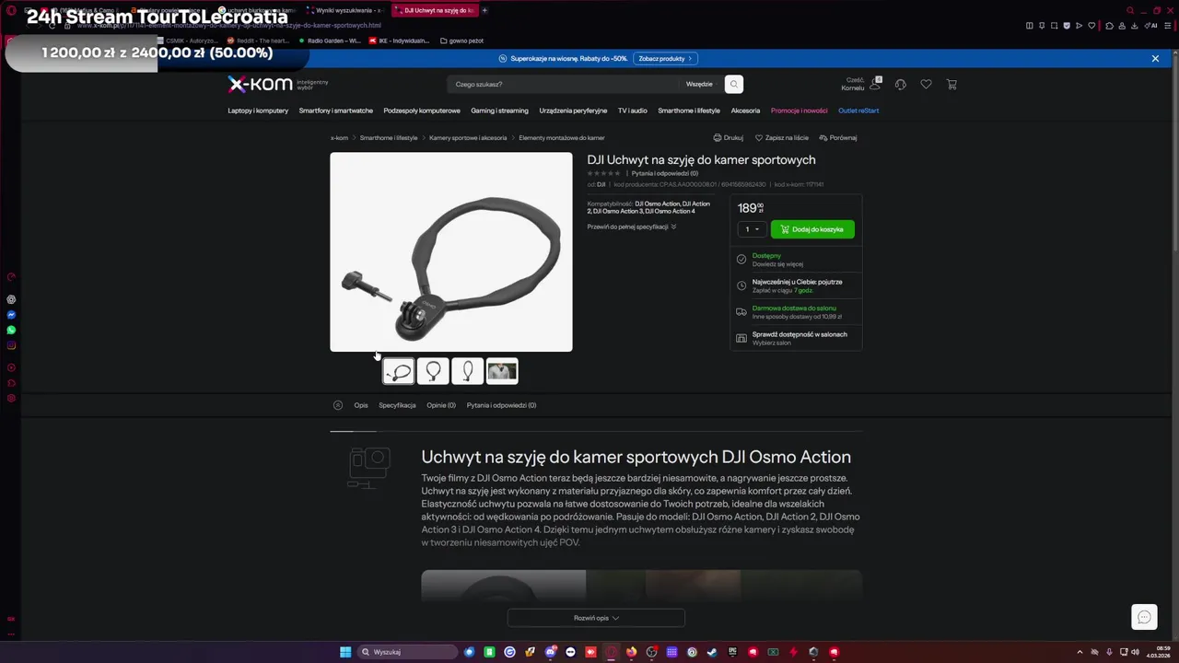This screenshot has height=663, width=1179.
Task: Click x-kom breadcrumb link
Action: point(339,138)
